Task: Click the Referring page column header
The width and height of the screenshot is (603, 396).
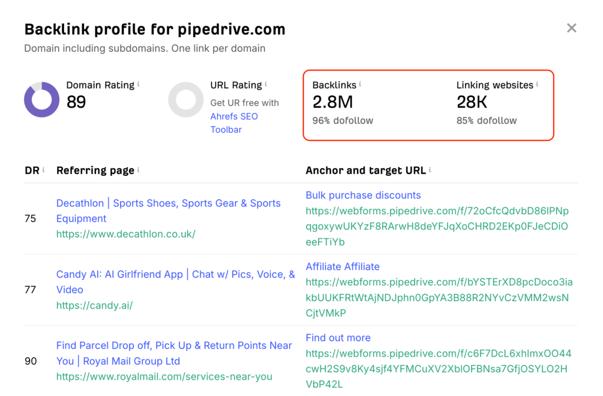Action: [x=95, y=171]
